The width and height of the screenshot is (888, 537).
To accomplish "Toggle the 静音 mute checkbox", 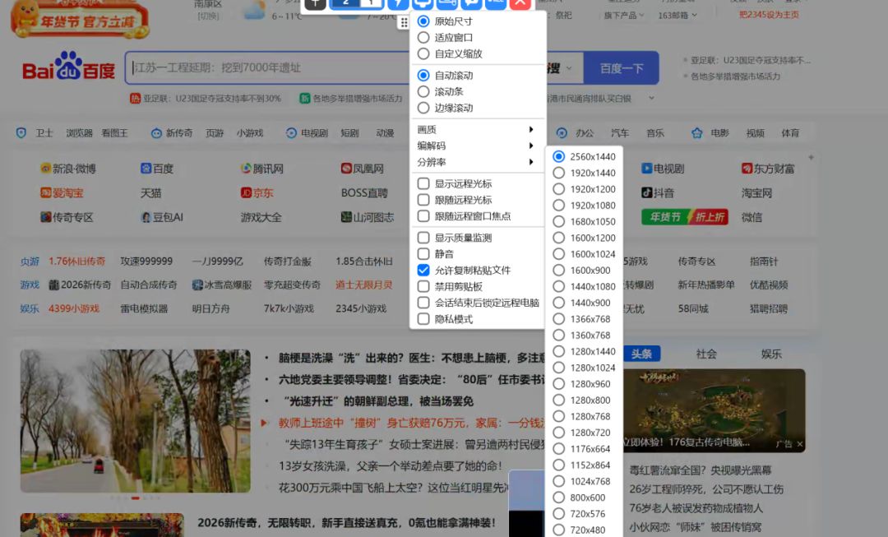I will 423,254.
